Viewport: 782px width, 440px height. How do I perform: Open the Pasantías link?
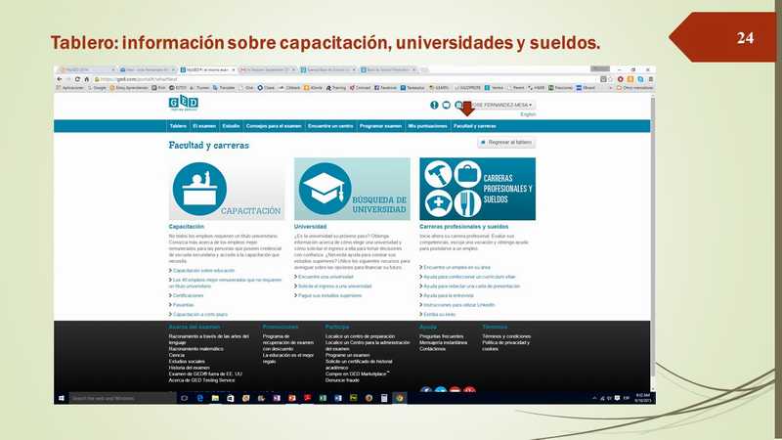coord(183,305)
